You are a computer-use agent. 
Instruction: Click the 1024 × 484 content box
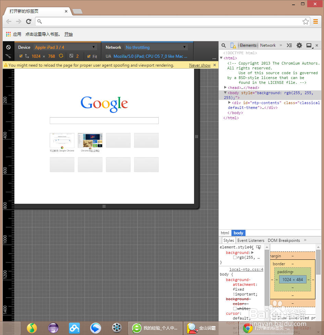pos(293,279)
